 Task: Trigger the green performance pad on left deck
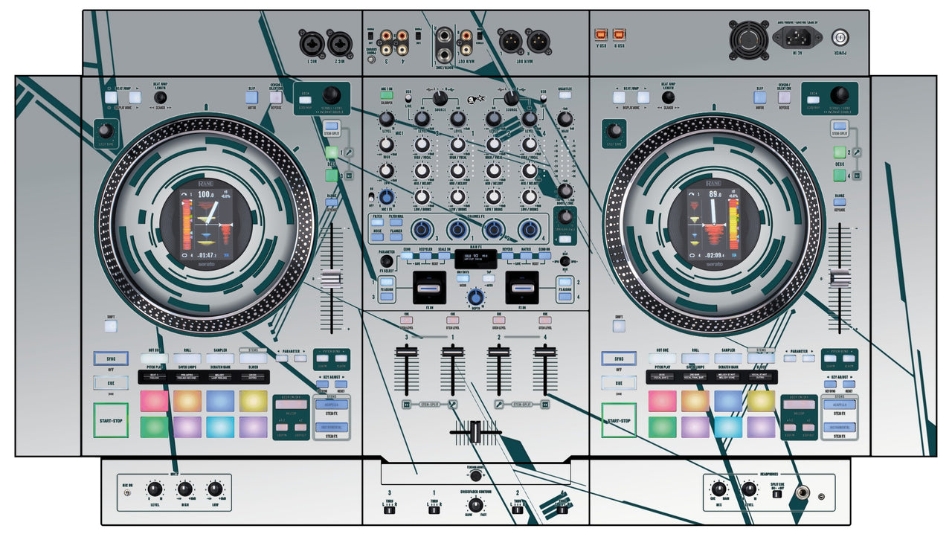(x=154, y=427)
